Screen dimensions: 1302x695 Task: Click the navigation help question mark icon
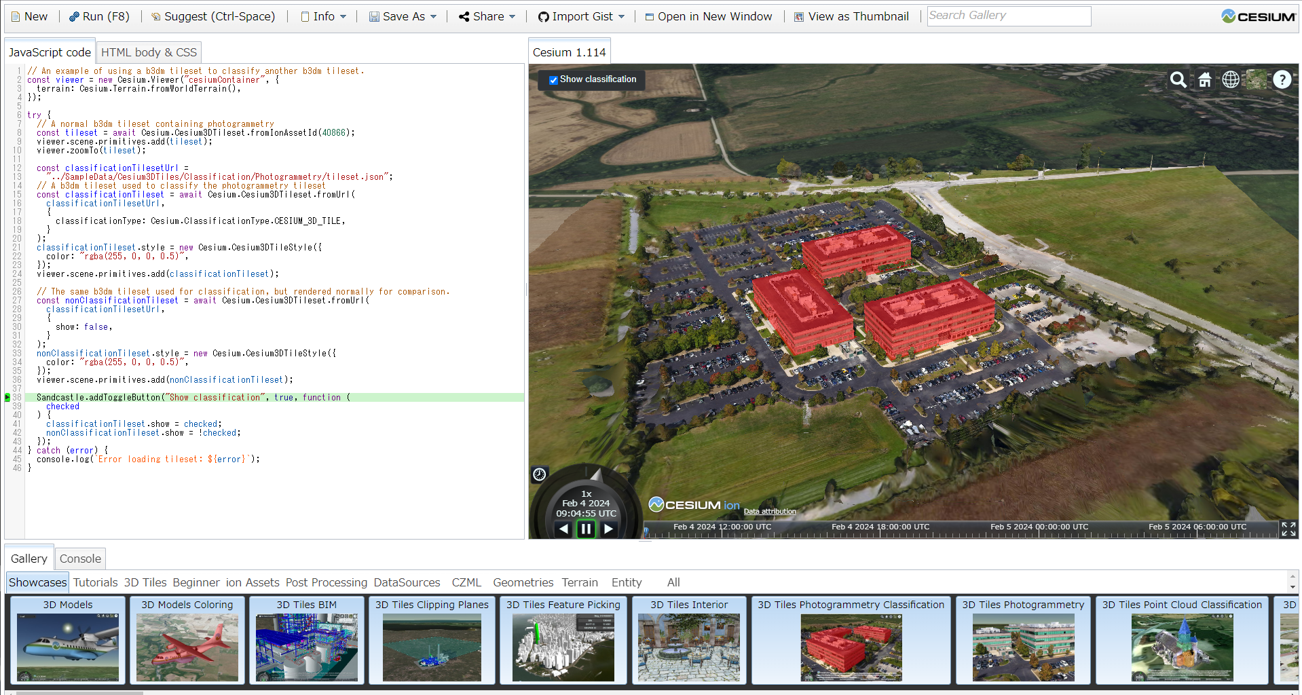click(1282, 79)
